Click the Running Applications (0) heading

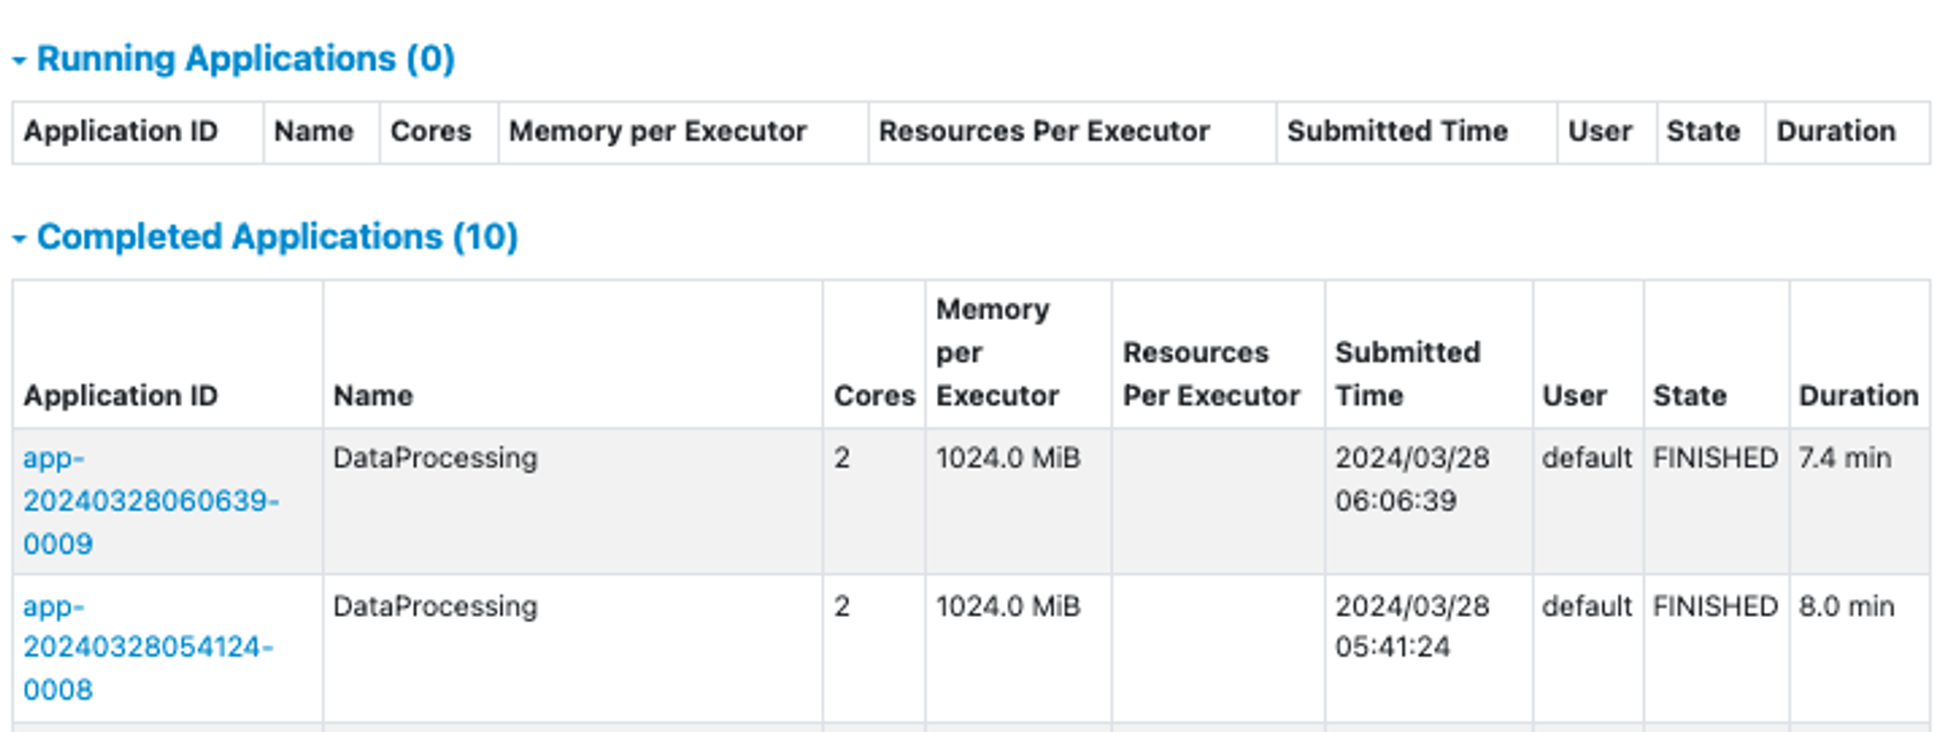point(246,58)
